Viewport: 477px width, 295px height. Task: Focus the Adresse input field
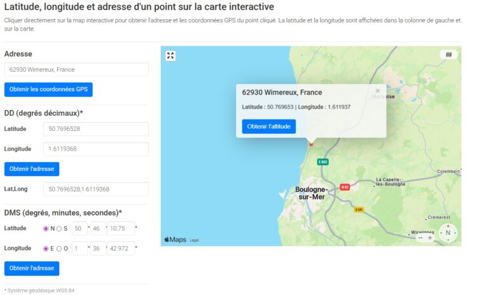[76, 70]
